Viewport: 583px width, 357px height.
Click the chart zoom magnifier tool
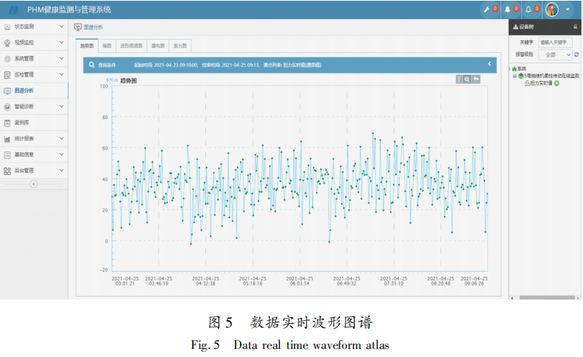coord(467,79)
